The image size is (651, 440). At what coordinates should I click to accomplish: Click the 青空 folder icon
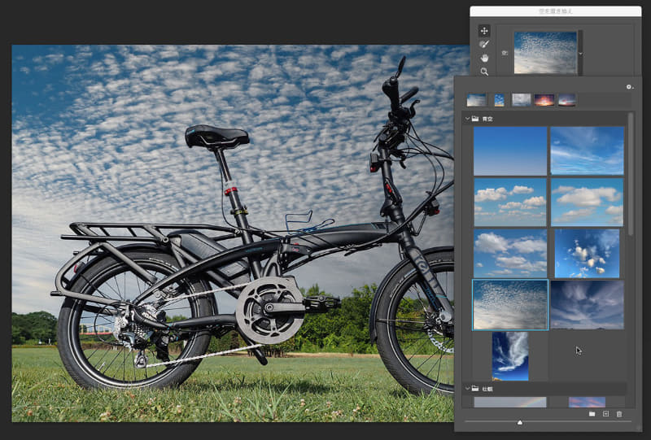[475, 119]
